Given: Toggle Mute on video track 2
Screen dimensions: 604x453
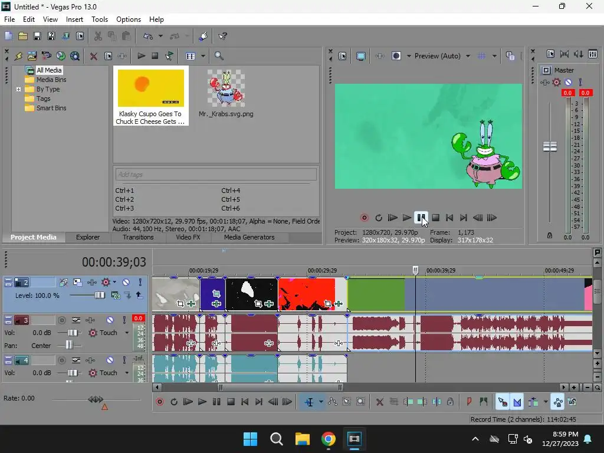Looking at the screenshot, I should pyautogui.click(x=126, y=283).
